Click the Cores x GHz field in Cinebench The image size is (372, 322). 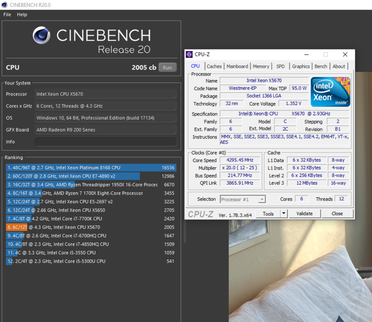[x=106, y=106]
